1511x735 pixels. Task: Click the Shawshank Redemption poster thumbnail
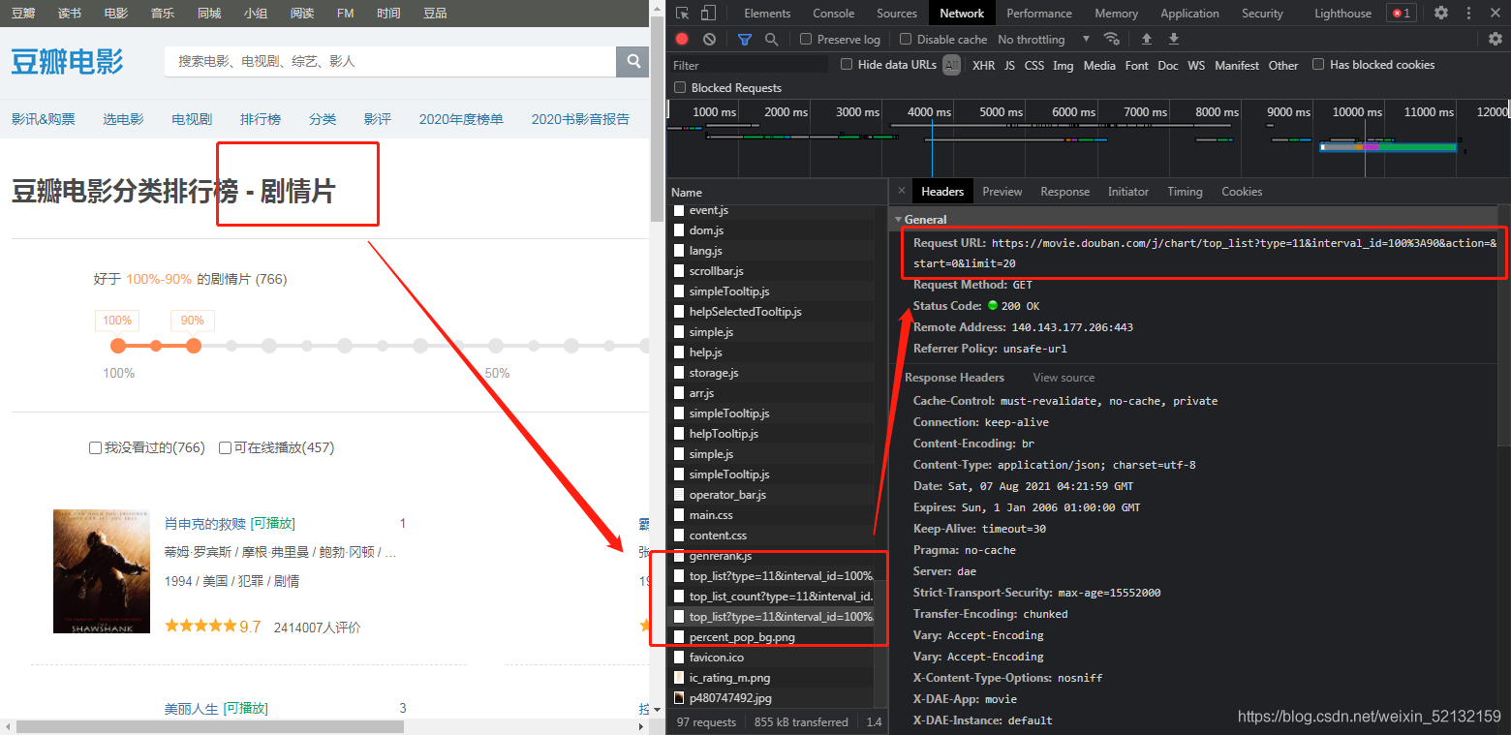102,571
